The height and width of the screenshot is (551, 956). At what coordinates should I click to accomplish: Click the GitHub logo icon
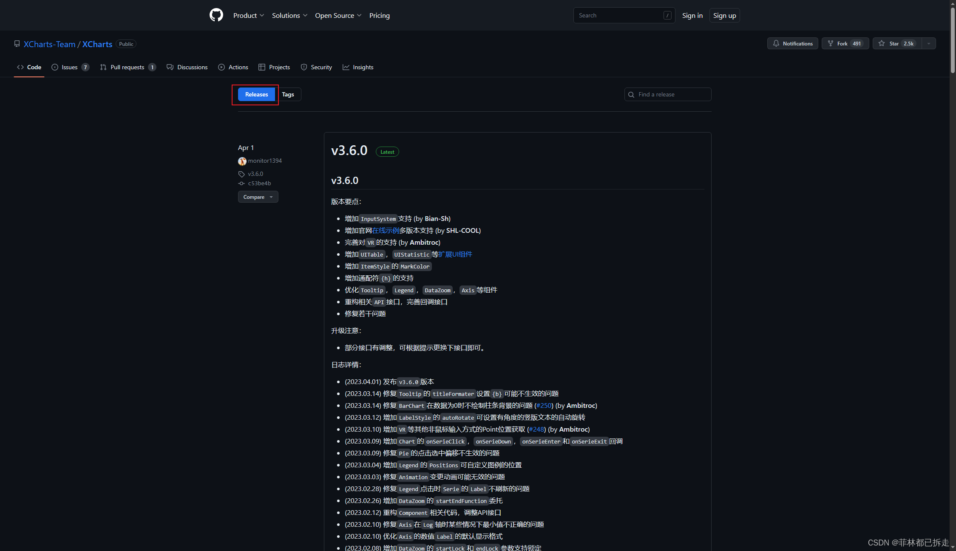[216, 15]
